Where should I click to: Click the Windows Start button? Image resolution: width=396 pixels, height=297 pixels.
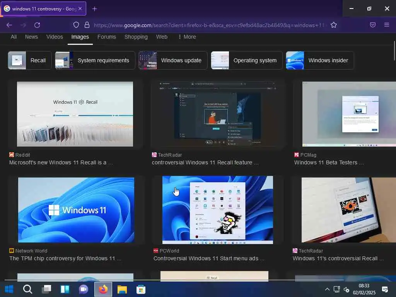coord(9,289)
